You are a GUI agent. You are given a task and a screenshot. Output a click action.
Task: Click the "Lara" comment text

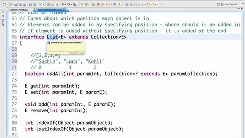(72, 61)
